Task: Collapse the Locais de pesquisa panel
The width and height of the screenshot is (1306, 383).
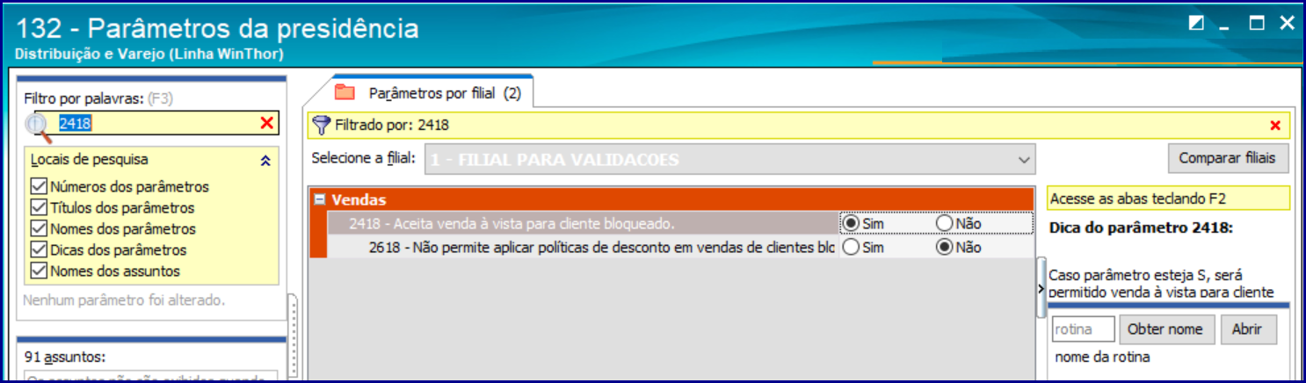Action: [x=265, y=161]
